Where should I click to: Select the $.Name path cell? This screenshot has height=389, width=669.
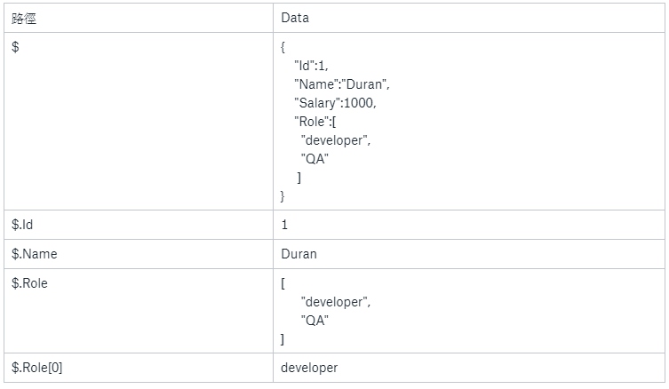coord(34,254)
